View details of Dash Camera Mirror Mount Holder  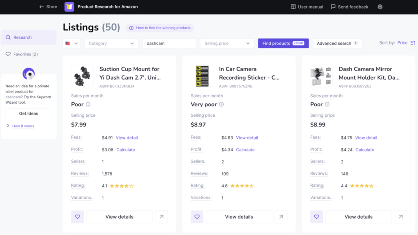(358, 217)
